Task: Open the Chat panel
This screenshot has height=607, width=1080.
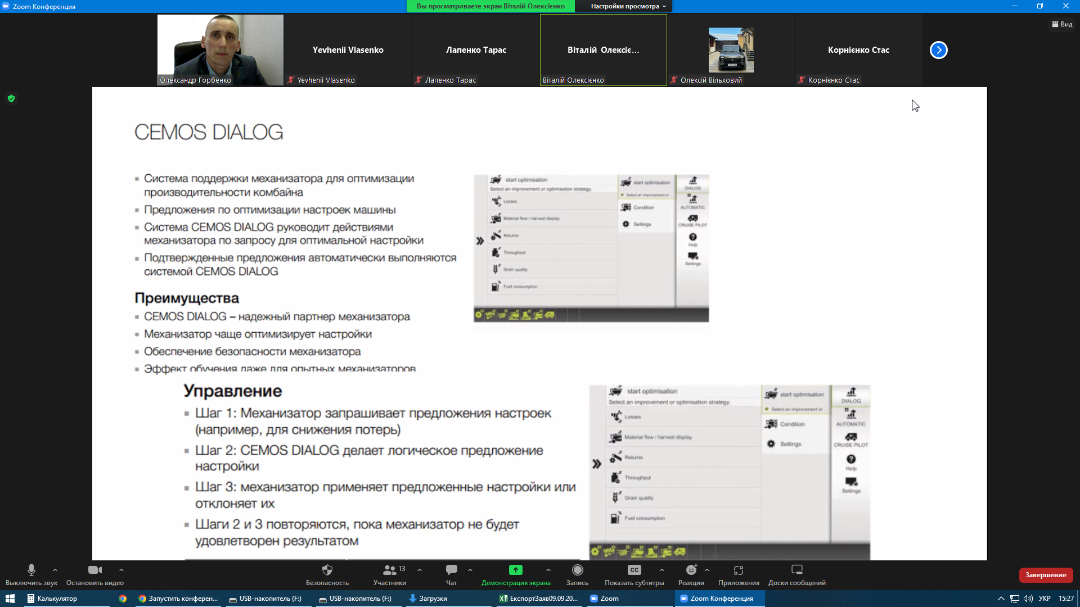Action: (x=452, y=574)
